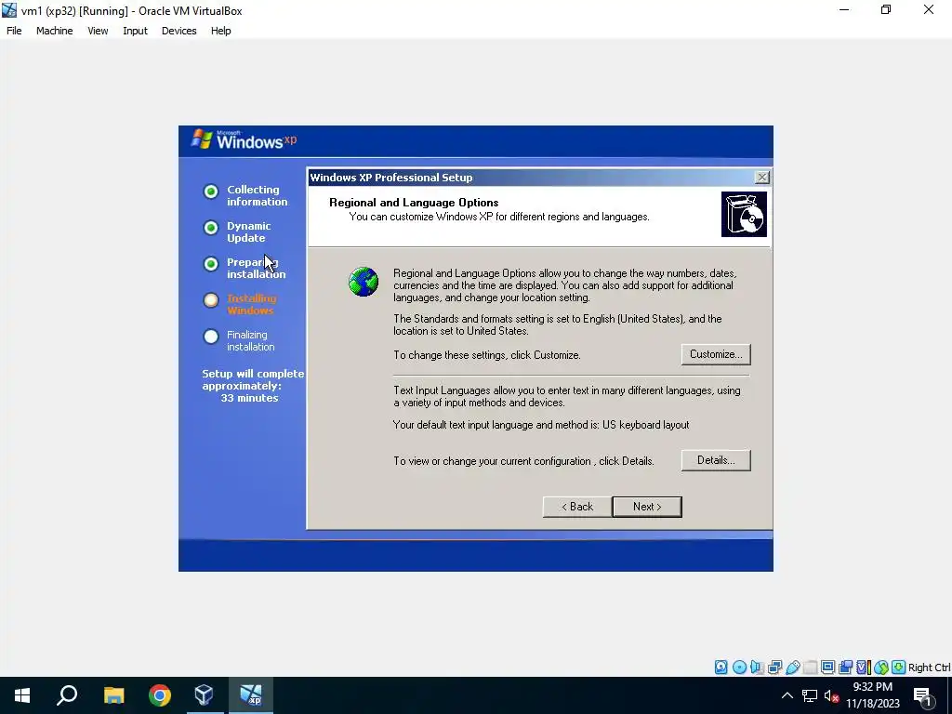The image size is (952, 714).
Task: Open the Devices menu
Action: [179, 31]
